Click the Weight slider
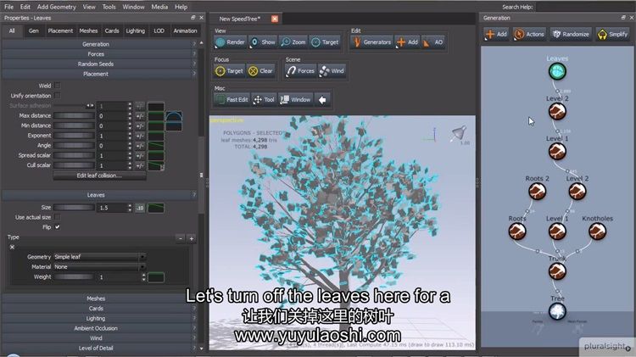 tap(74, 276)
